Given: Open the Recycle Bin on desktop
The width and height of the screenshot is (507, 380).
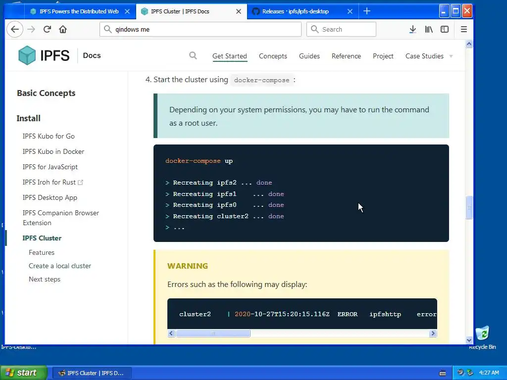Looking at the screenshot, I should tap(482, 337).
